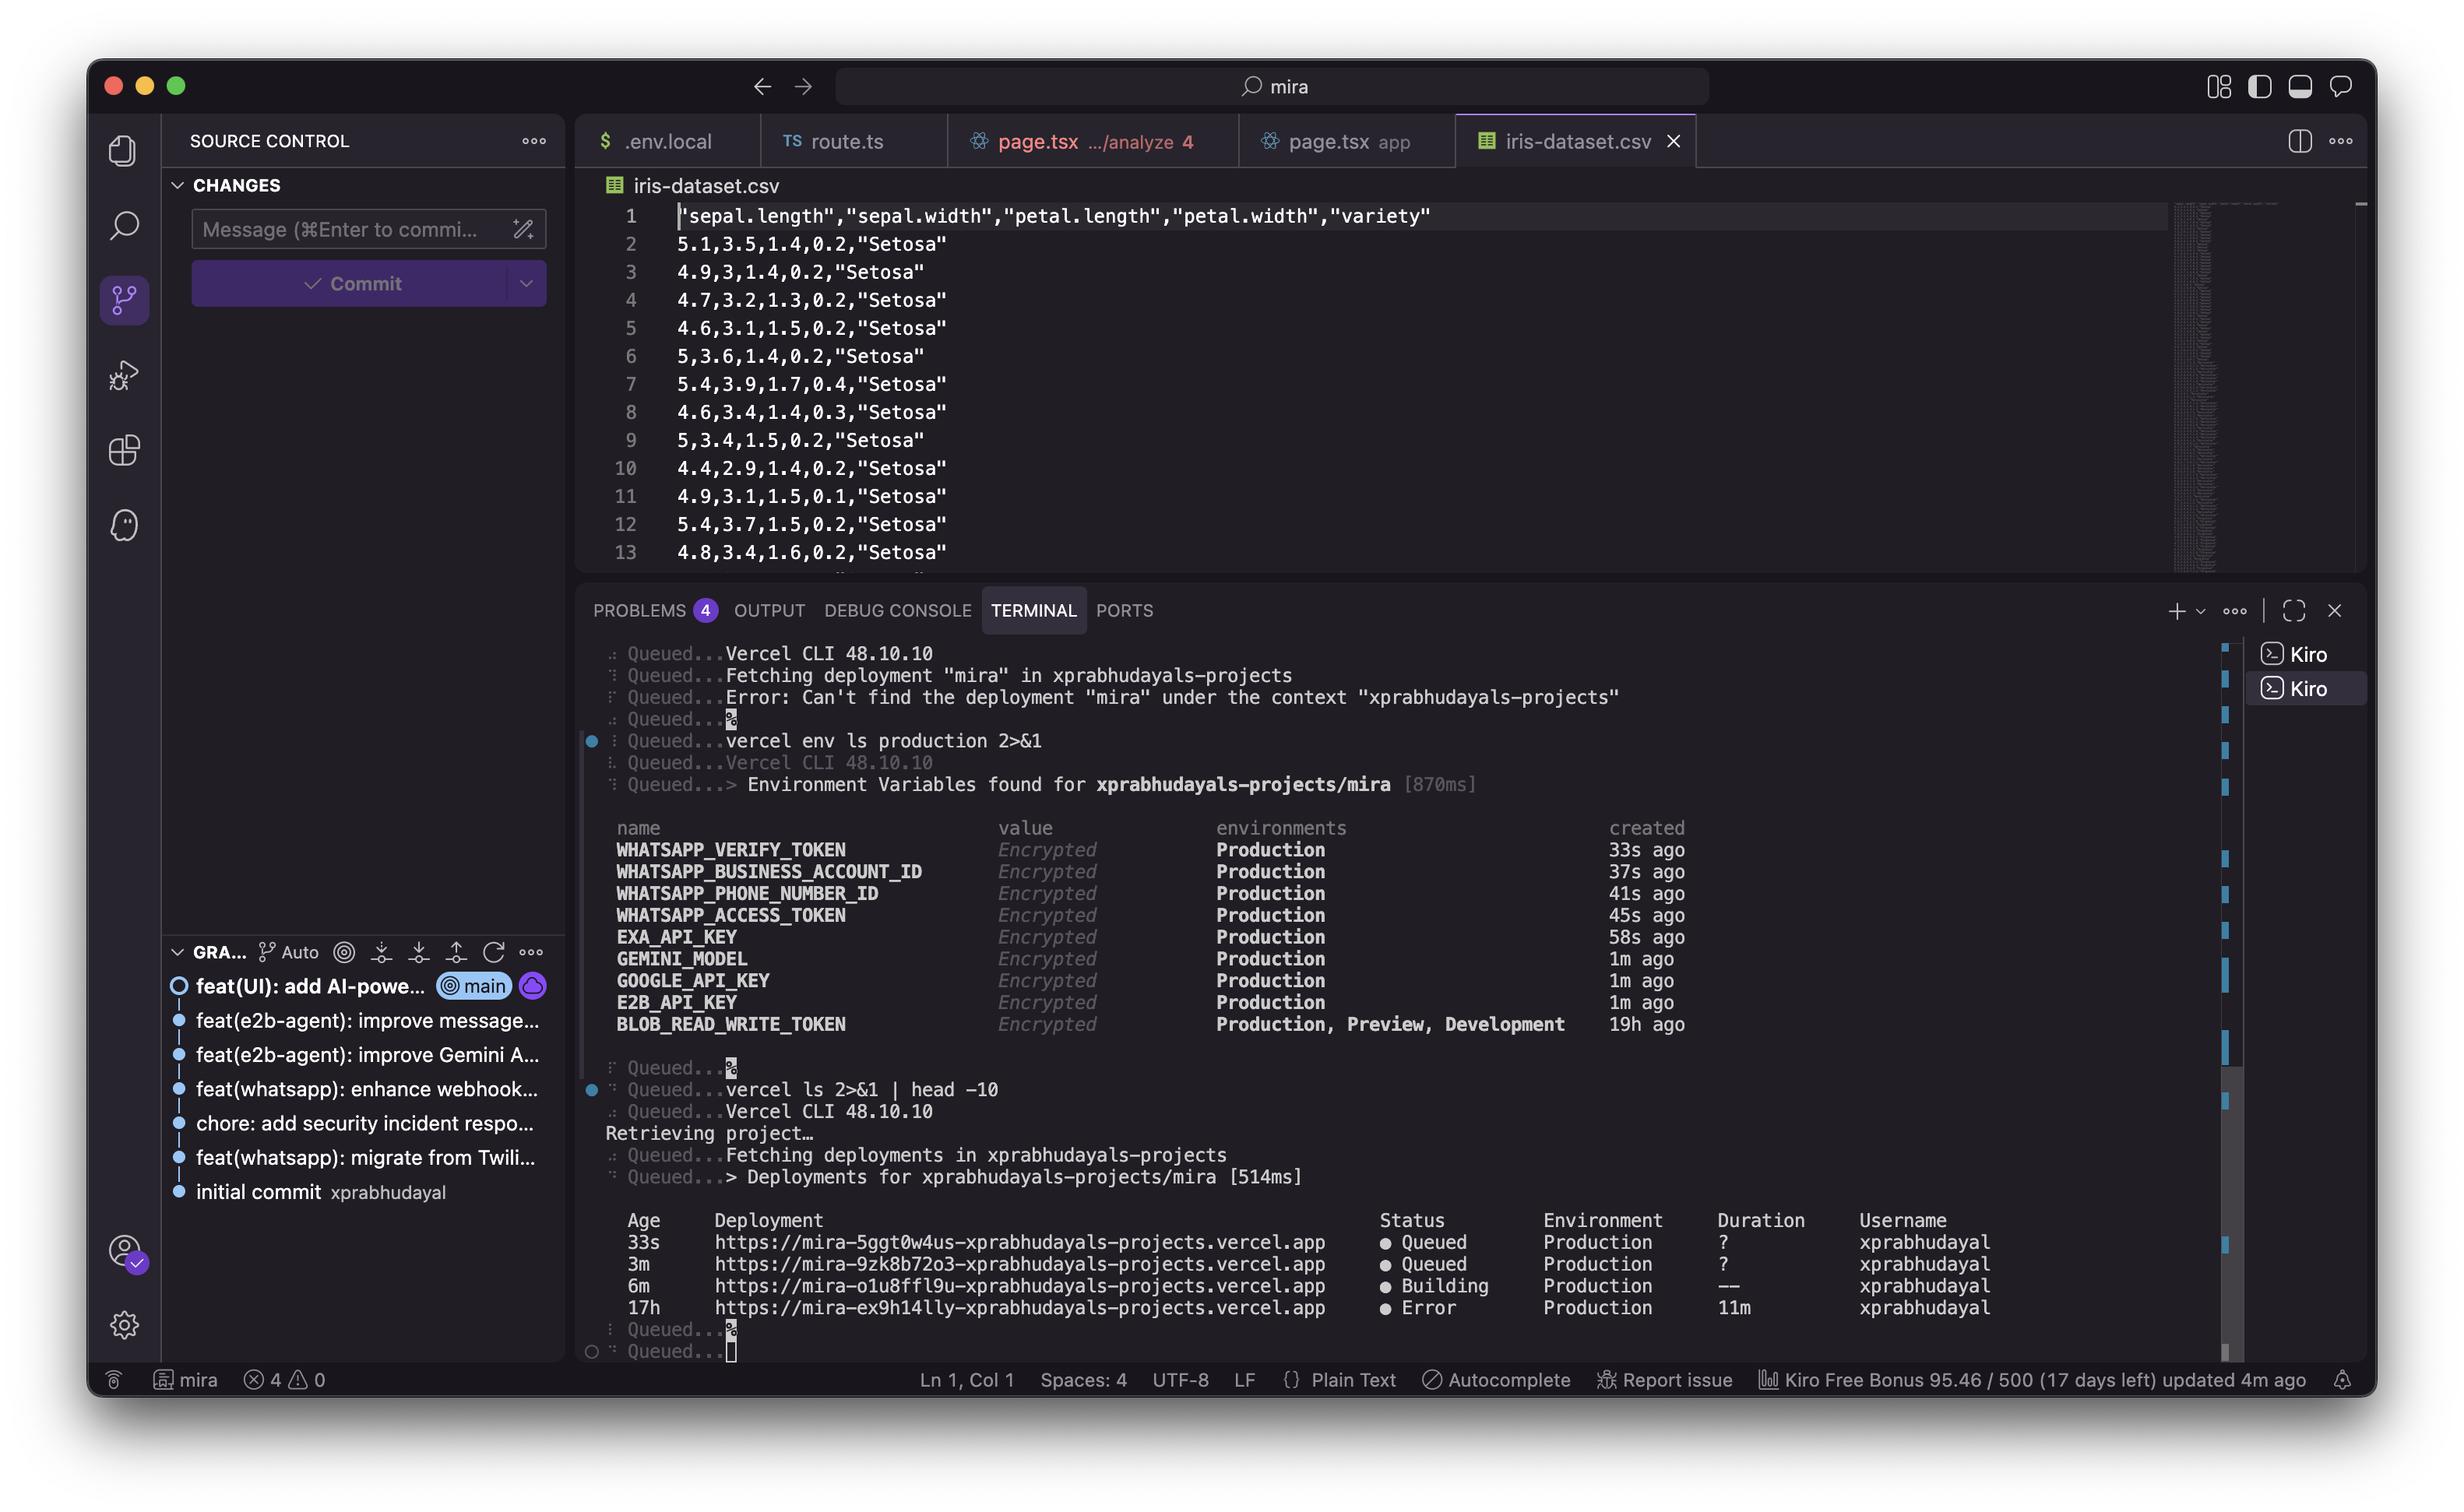Switch to the route.ts tab
The width and height of the screenshot is (2464, 1512).
846,141
